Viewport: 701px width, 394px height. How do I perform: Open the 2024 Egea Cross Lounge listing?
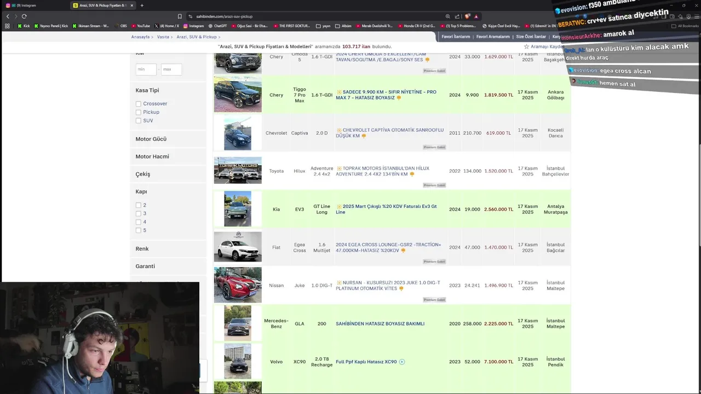coord(388,247)
